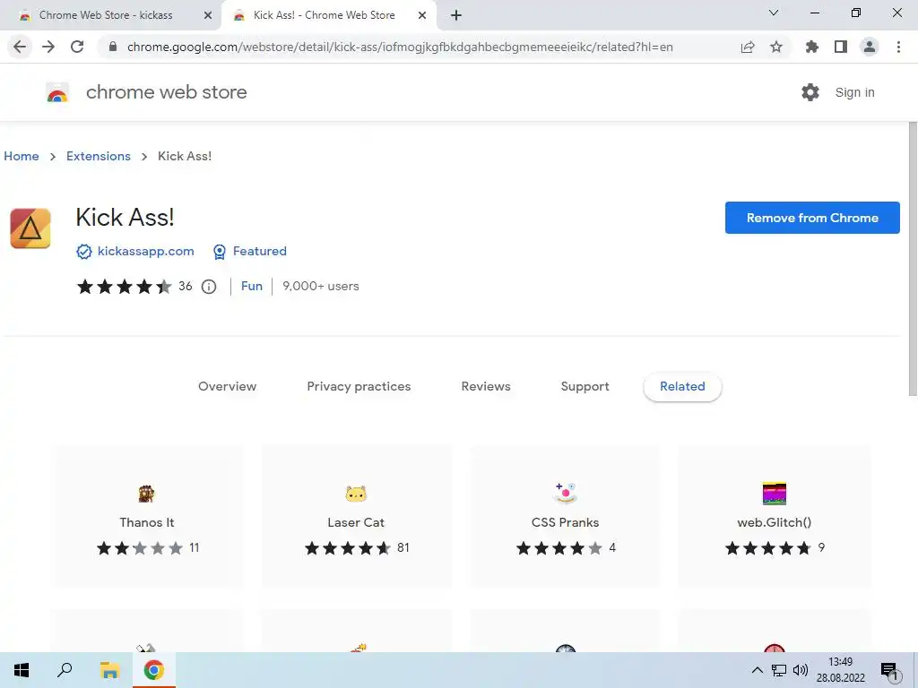This screenshot has width=918, height=688.
Task: Select the Related tab
Action: click(682, 387)
